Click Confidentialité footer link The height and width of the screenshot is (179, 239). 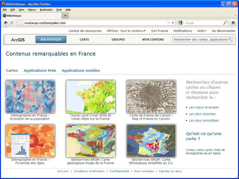pos(119,171)
